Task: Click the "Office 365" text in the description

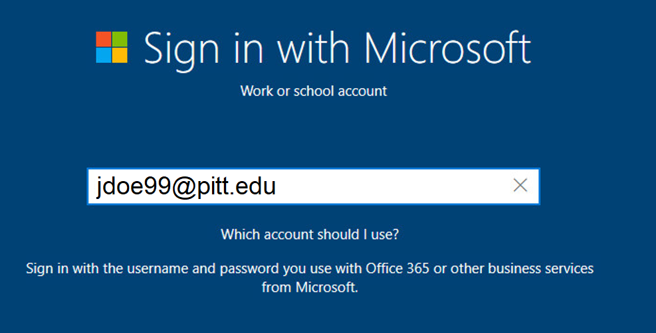Action: pyautogui.click(x=397, y=268)
